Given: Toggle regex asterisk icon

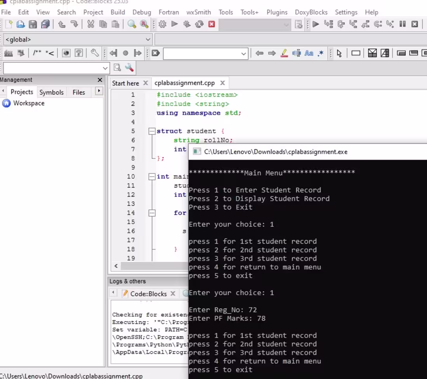Looking at the screenshot, I should click(321, 53).
